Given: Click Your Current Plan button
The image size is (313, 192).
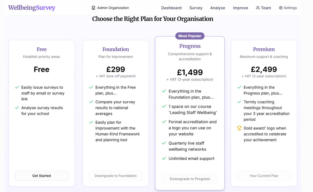Looking at the screenshot, I should (x=264, y=176).
